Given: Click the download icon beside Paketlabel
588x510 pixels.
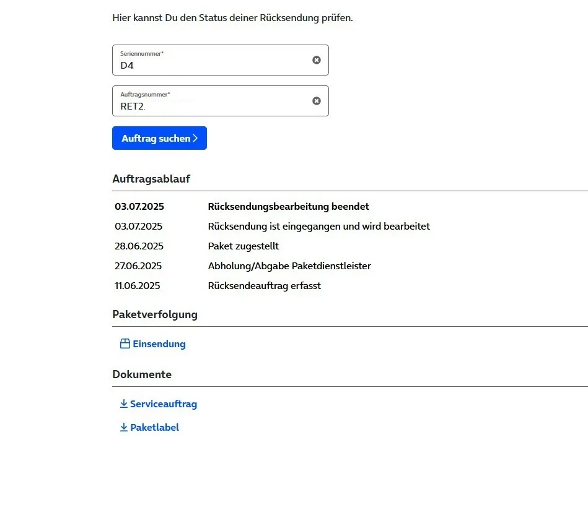Looking at the screenshot, I should coord(123,427).
